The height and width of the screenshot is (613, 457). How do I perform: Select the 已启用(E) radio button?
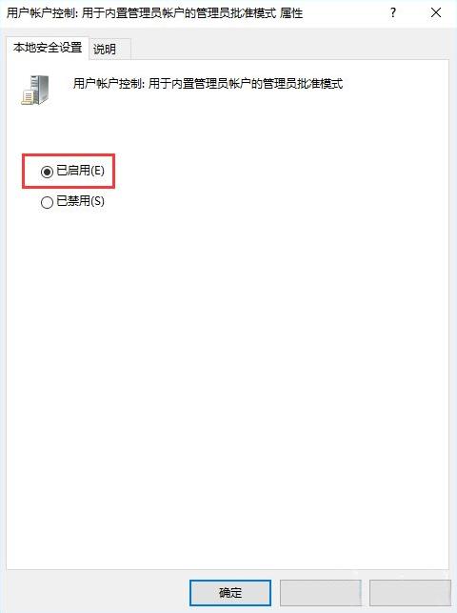[47, 172]
